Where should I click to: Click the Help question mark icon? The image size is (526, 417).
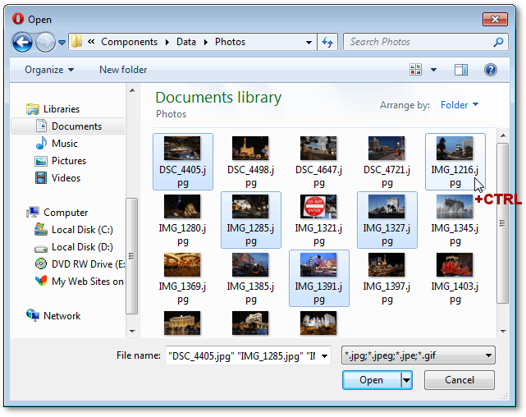(491, 70)
